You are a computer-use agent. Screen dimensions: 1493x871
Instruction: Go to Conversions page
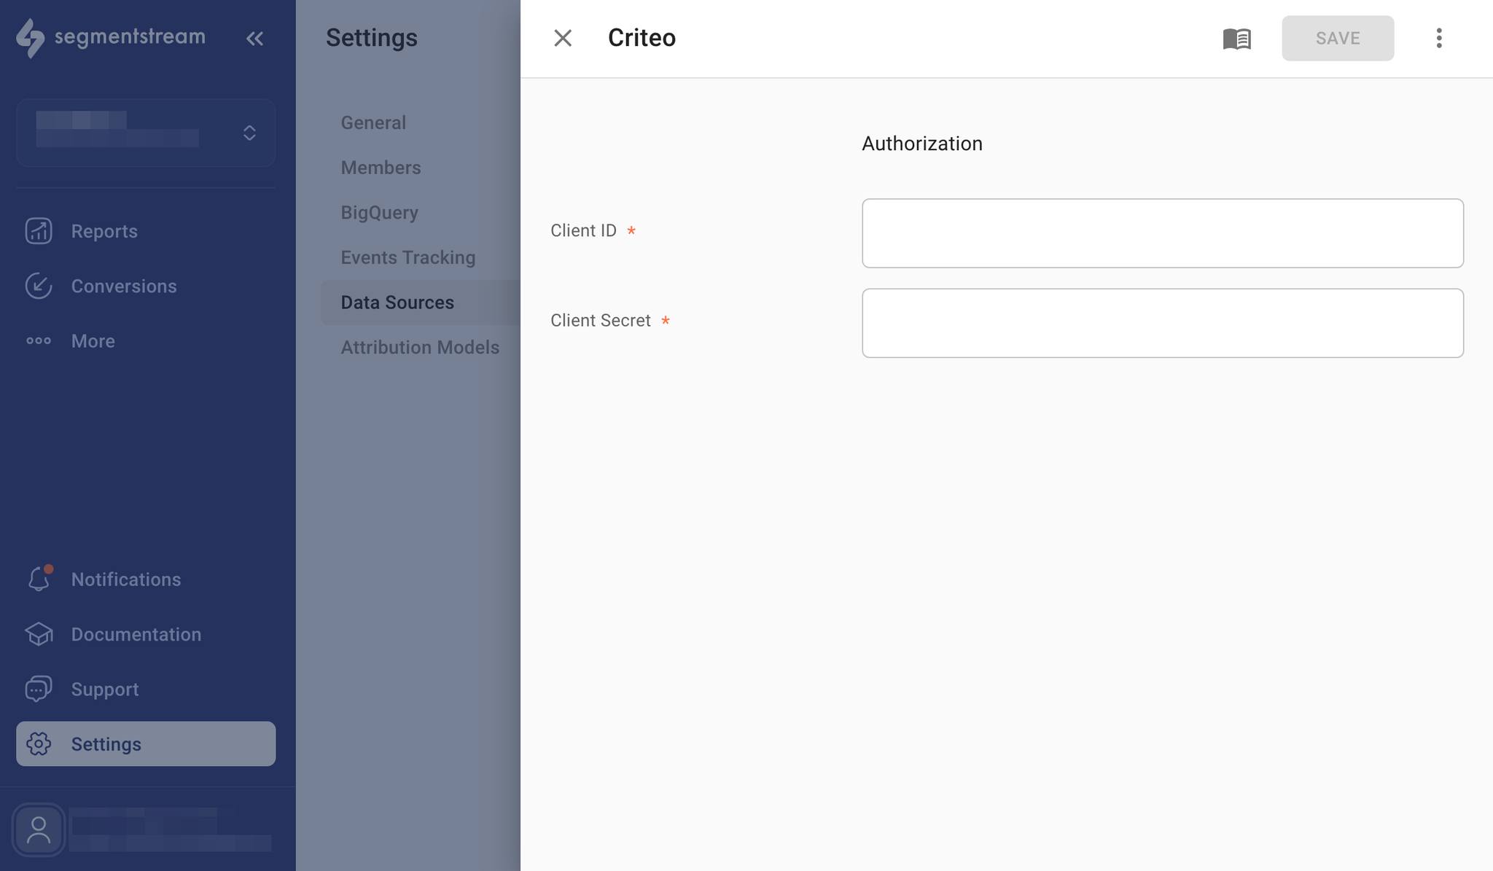tap(124, 286)
